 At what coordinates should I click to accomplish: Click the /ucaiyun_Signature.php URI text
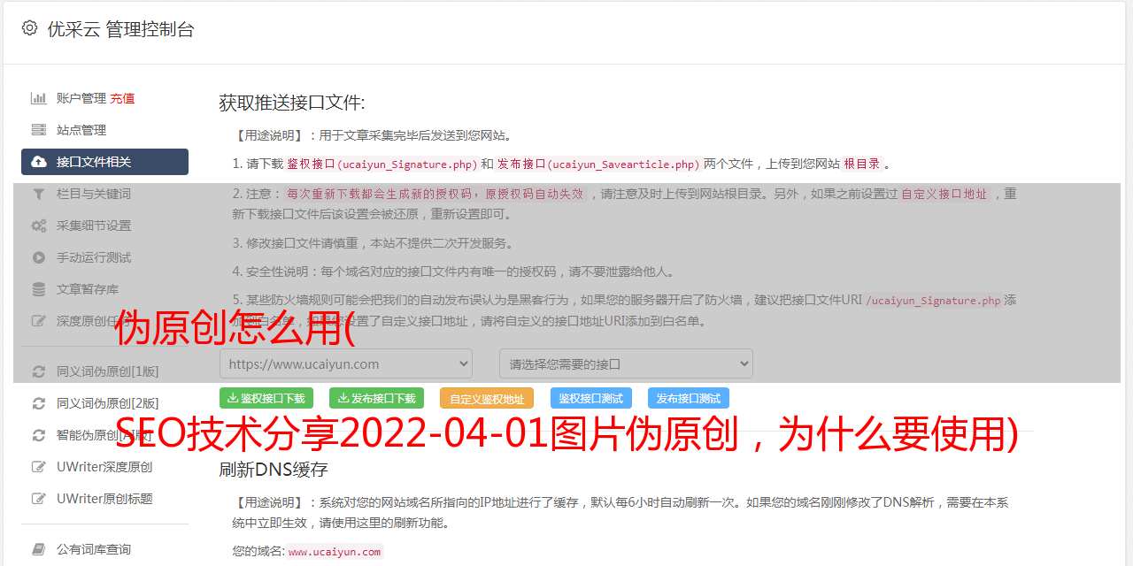(x=933, y=301)
